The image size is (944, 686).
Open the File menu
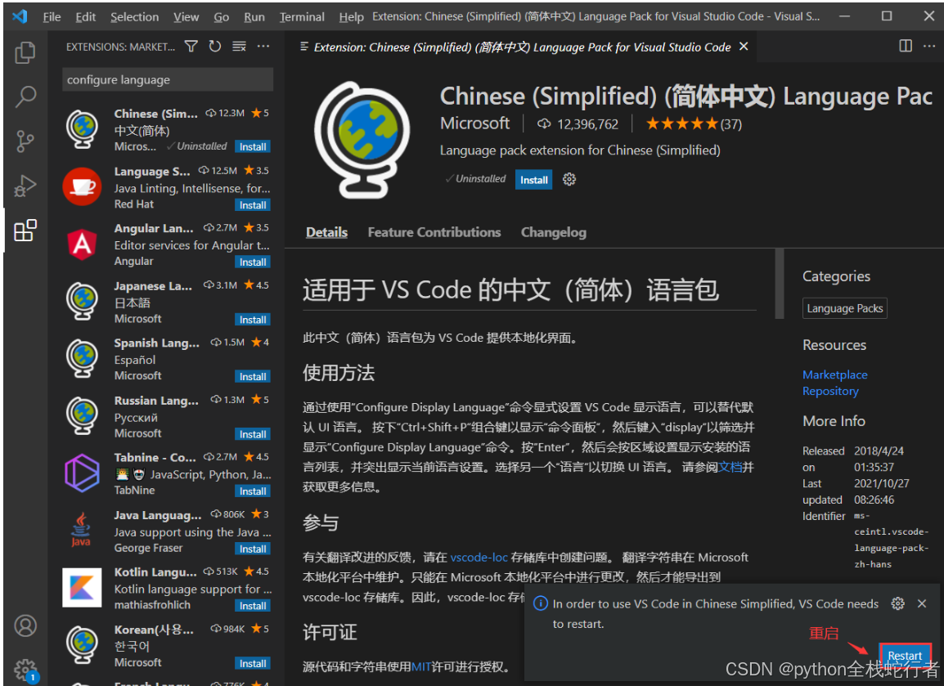(52, 17)
